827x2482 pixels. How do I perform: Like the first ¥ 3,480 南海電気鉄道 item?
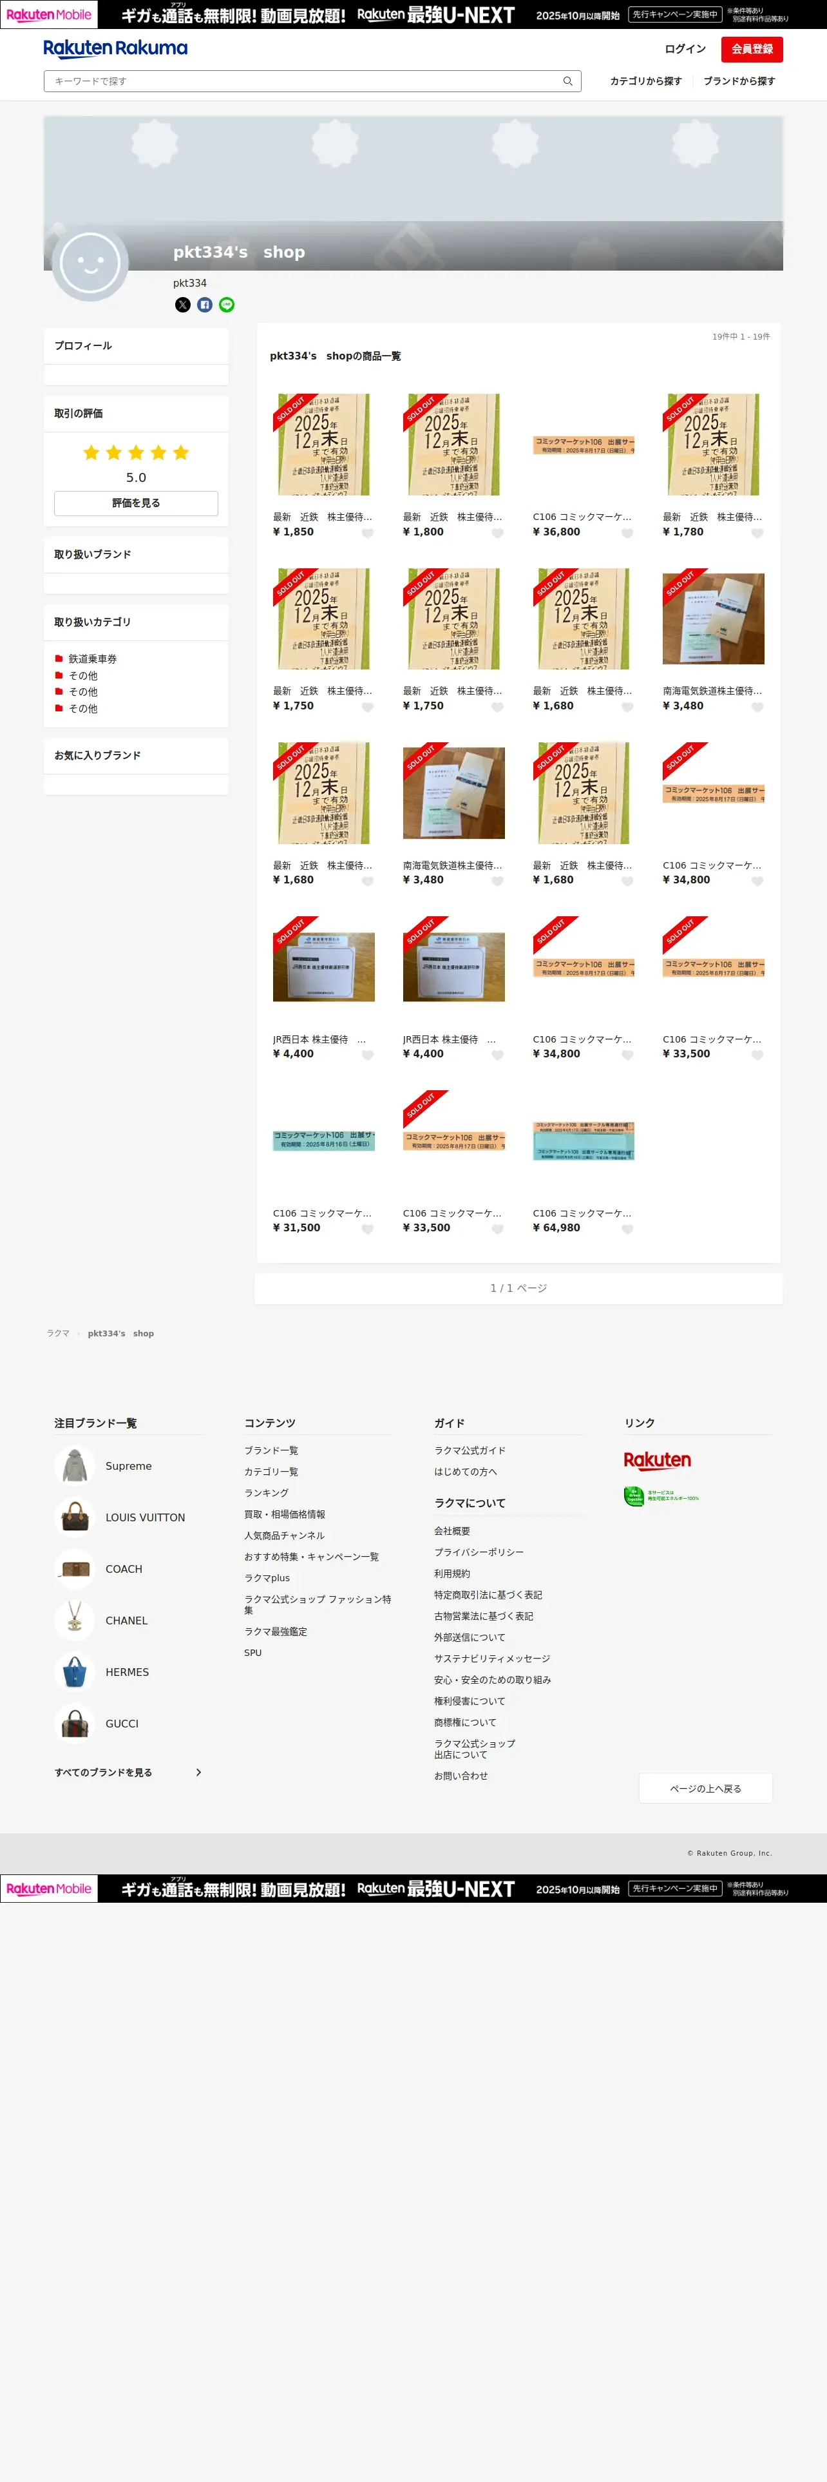pyautogui.click(x=757, y=707)
